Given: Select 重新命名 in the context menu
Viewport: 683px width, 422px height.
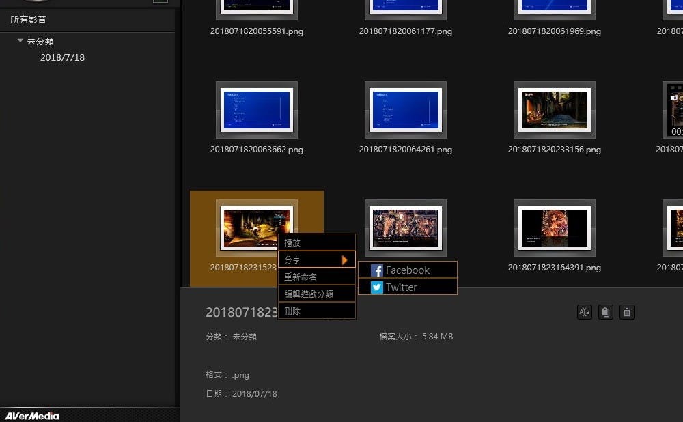Looking at the screenshot, I should click(316, 277).
